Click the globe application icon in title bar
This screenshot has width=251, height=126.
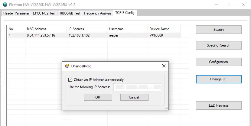pos(4,5)
